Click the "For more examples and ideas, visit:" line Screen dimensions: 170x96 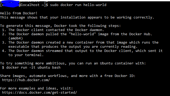(37, 88)
